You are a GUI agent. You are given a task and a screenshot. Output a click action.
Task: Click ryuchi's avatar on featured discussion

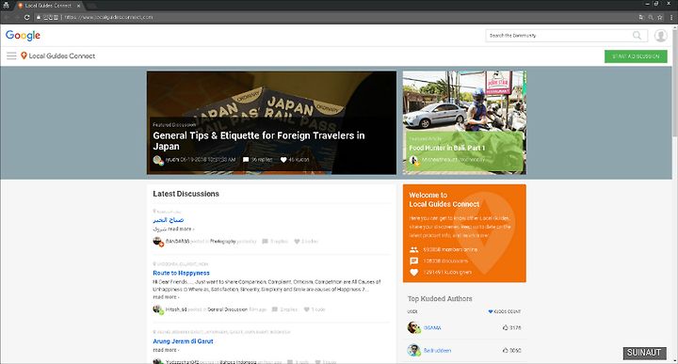click(x=158, y=160)
